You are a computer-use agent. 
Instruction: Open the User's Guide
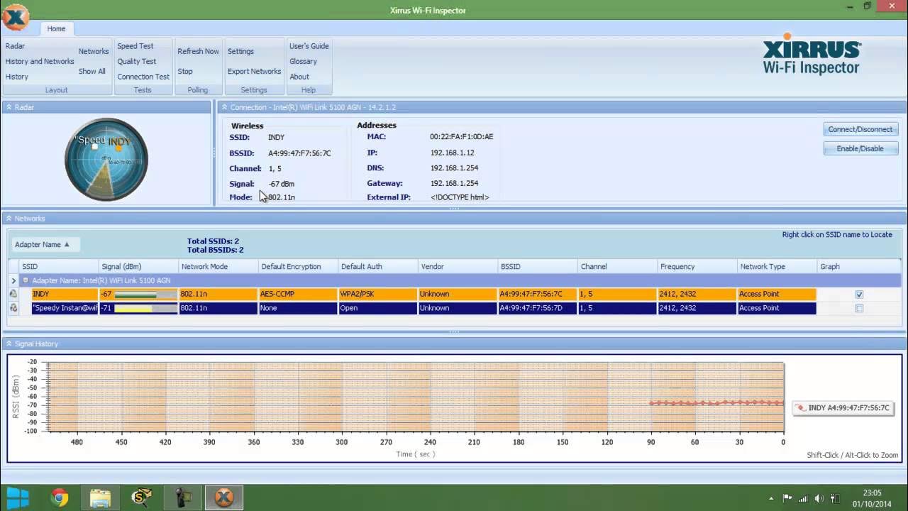point(309,46)
